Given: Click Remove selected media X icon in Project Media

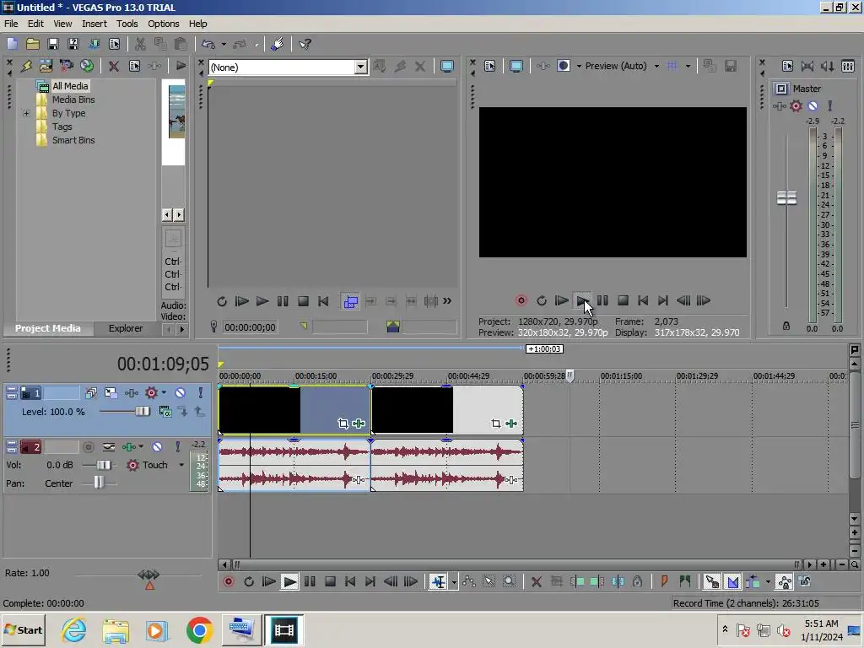Looking at the screenshot, I should click(x=114, y=66).
